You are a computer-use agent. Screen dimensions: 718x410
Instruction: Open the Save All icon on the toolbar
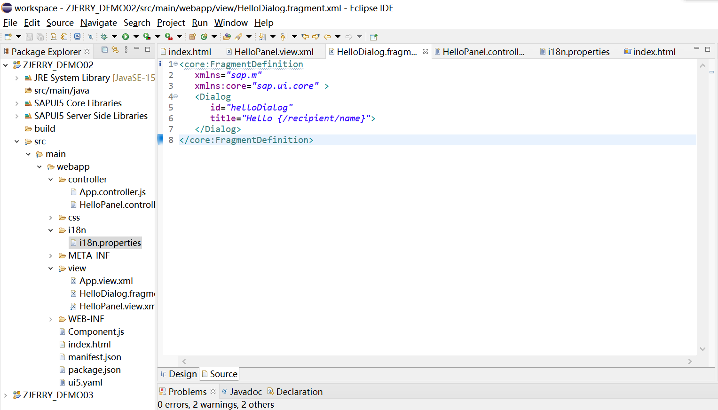click(x=39, y=36)
